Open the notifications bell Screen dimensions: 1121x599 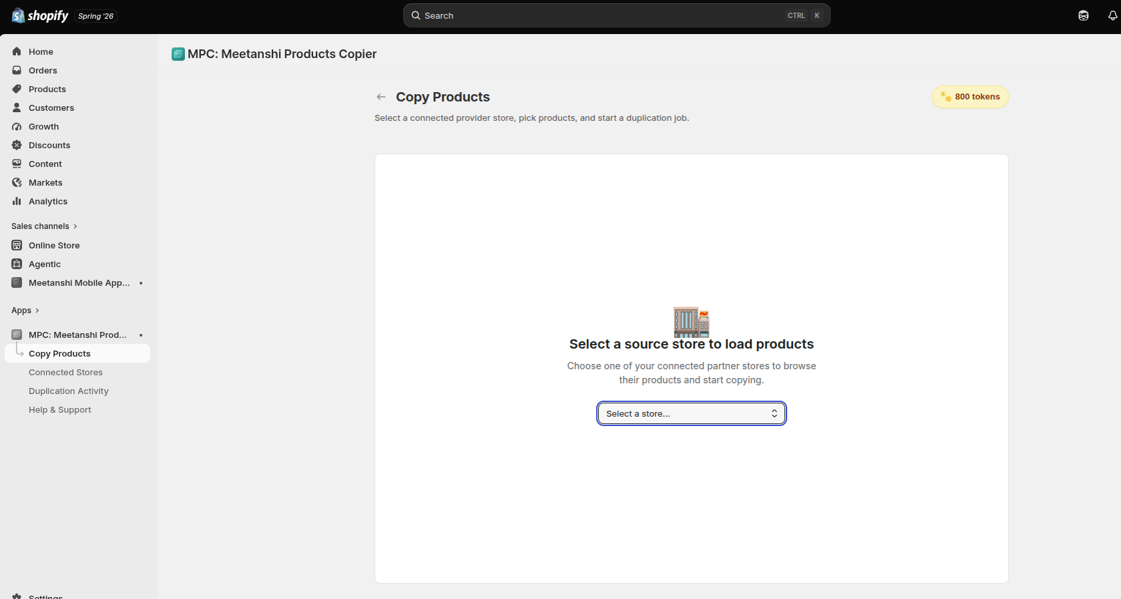(1112, 15)
